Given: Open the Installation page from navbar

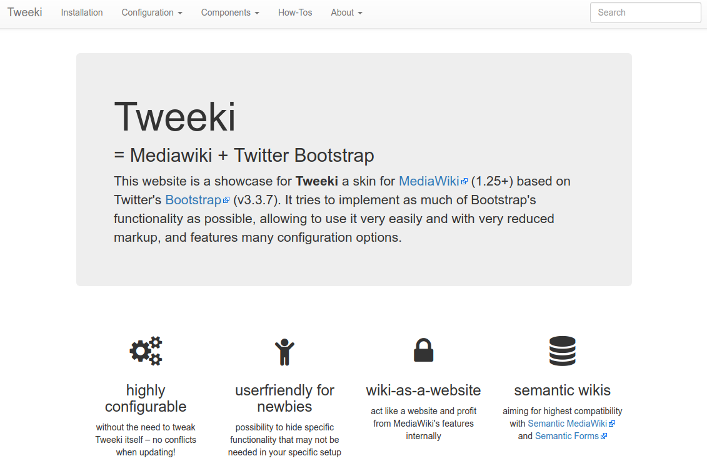Looking at the screenshot, I should click(x=82, y=12).
